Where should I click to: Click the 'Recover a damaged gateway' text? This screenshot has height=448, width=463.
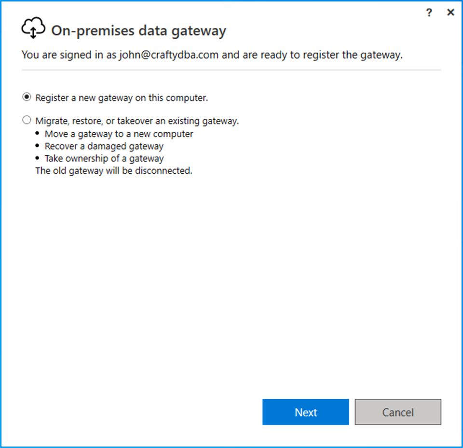click(104, 146)
